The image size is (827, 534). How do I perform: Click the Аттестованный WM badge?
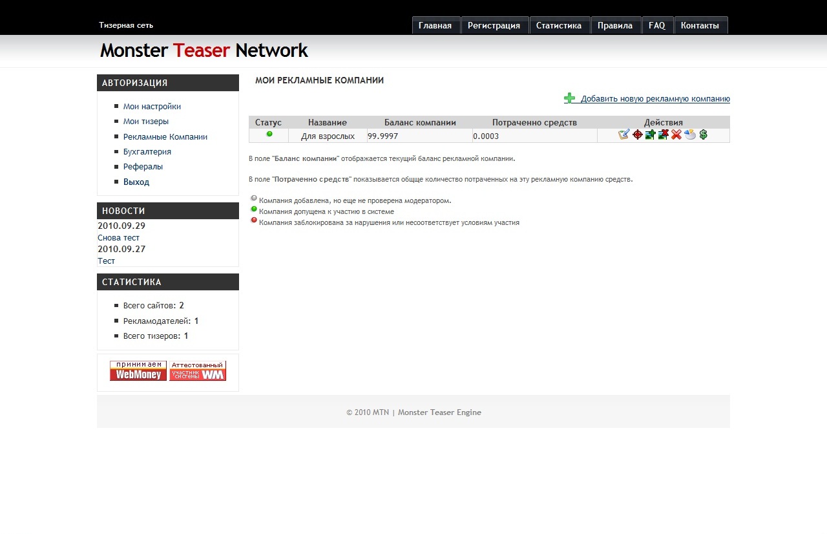(198, 370)
